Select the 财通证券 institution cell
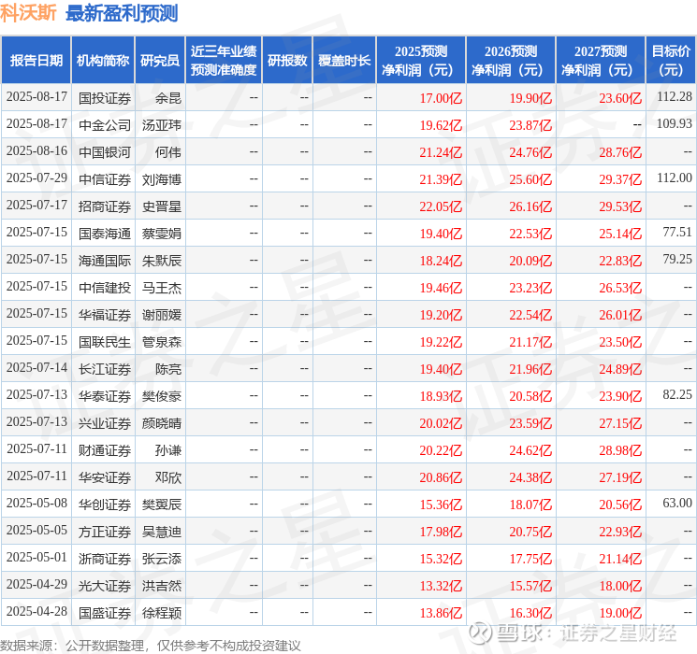Image resolution: width=697 pixels, height=654 pixels. pos(105,449)
